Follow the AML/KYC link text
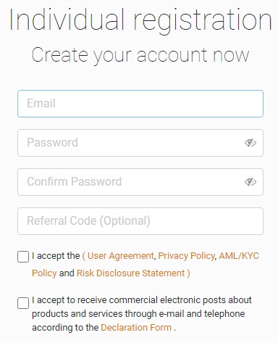This screenshot has width=278, height=343. click(x=239, y=256)
